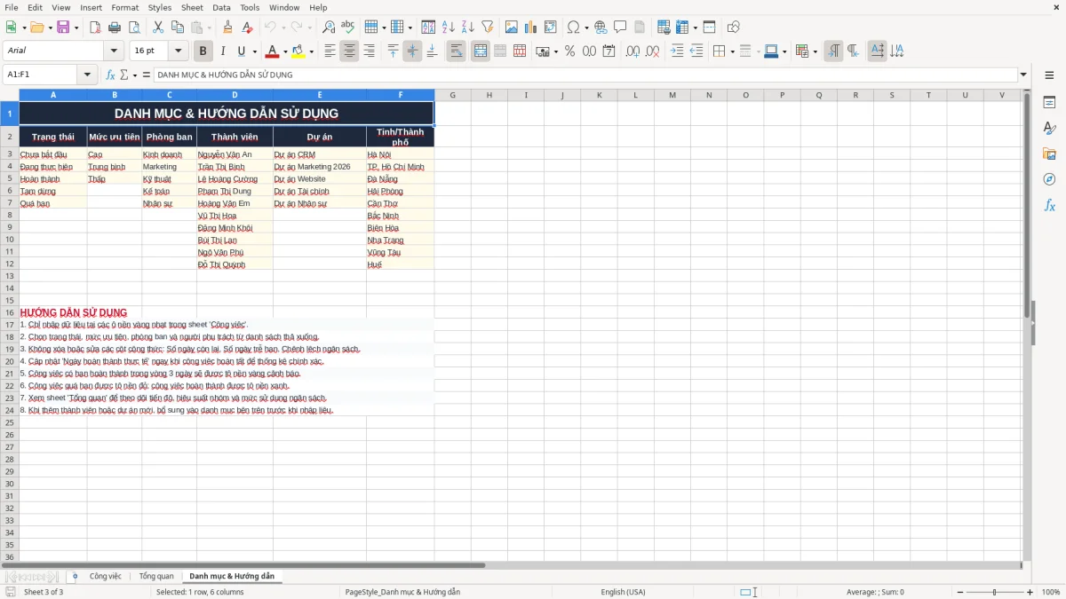Toggle Center Vertically alignment

(x=412, y=51)
